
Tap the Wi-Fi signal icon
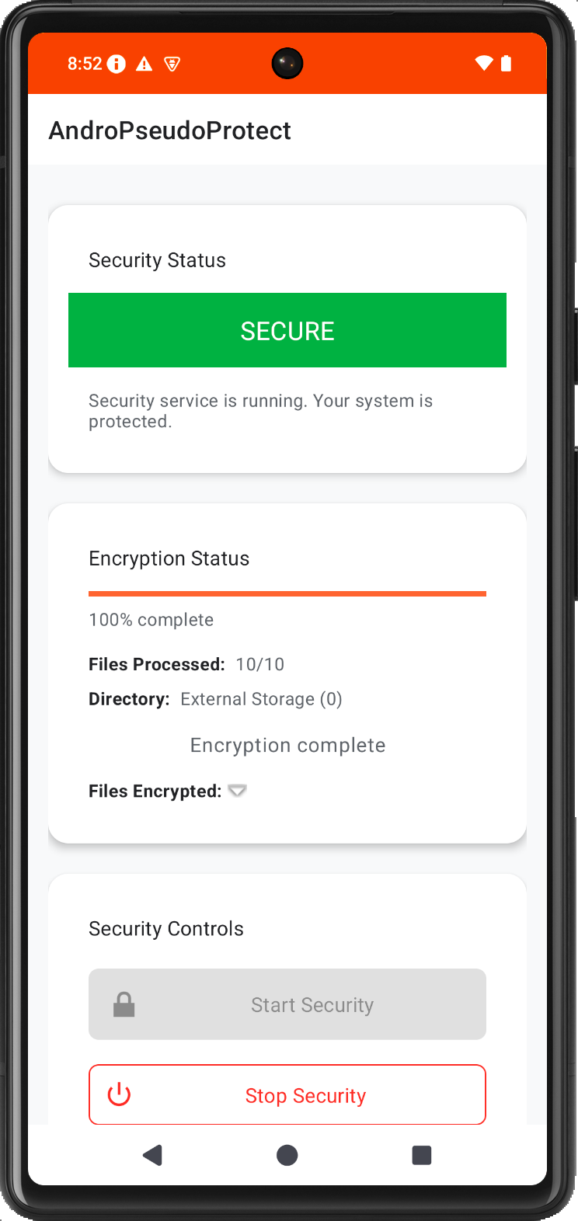[484, 63]
